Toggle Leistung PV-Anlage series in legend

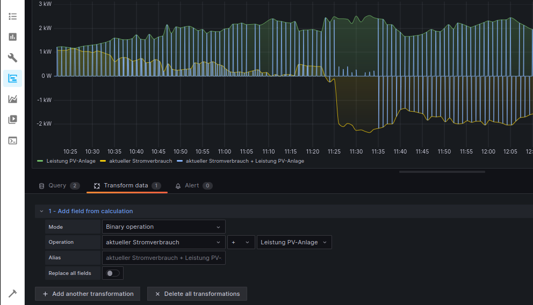(x=70, y=161)
